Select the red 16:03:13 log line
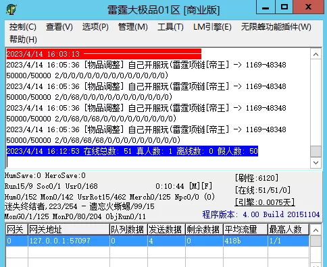The width and height of the screenshot is (327, 267). click(104, 54)
